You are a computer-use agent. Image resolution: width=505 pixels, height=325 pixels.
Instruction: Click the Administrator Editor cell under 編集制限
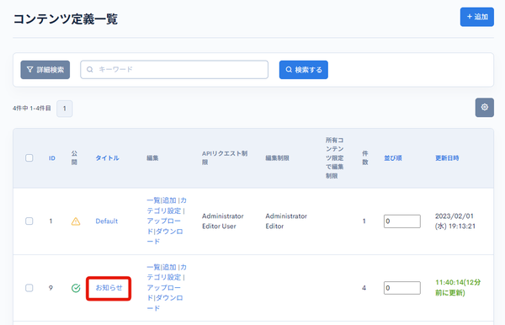click(x=286, y=221)
